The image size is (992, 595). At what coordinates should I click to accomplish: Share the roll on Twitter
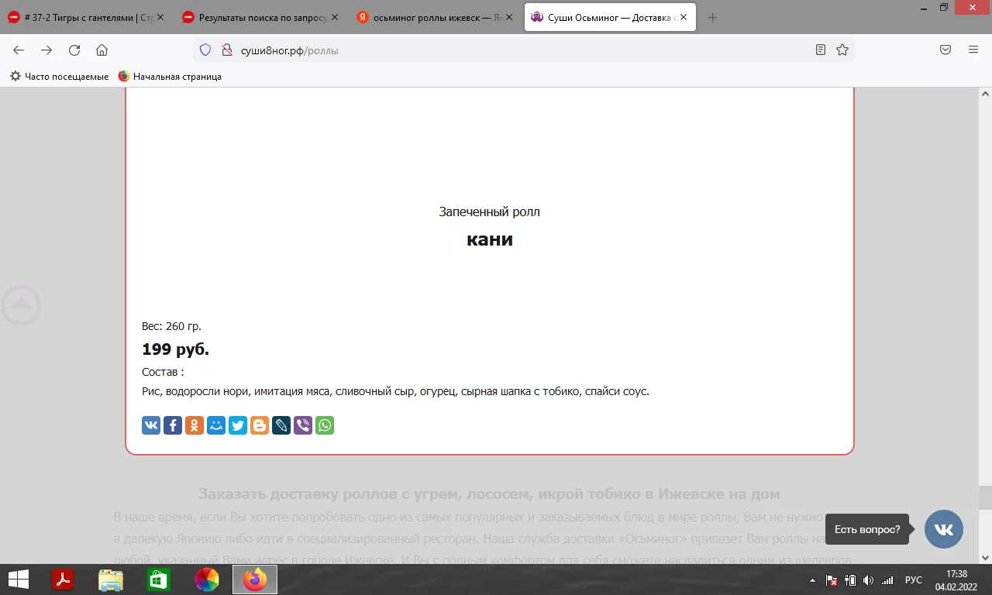pos(238,425)
